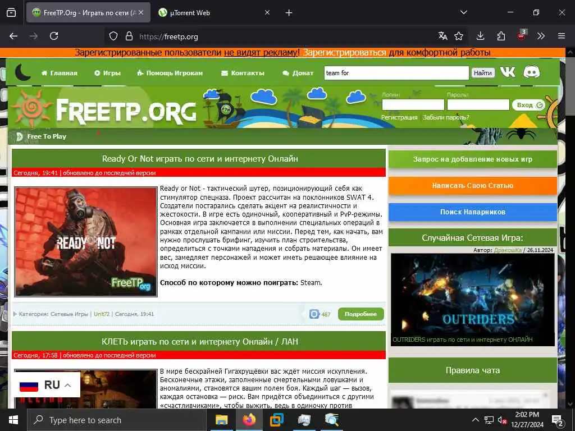Open the Игры menu item
Screen dimensions: 575x431
(x=107, y=73)
